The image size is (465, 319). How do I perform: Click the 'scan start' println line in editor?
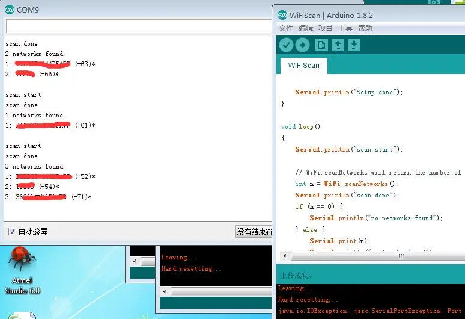[x=348, y=149]
